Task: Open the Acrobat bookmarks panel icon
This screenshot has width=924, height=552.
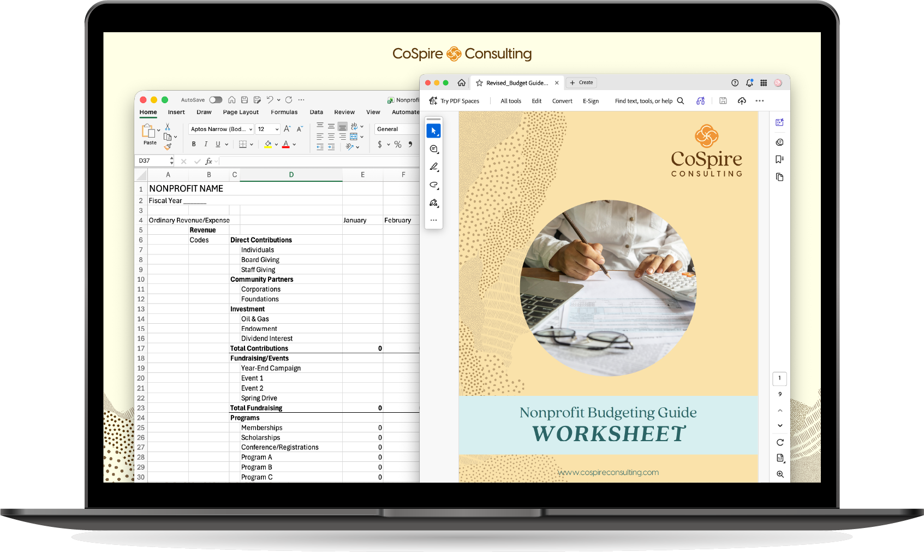Action: pos(779,159)
